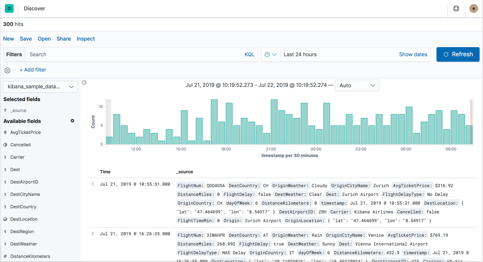
Task: Open the Inspect menu item
Action: [86, 39]
